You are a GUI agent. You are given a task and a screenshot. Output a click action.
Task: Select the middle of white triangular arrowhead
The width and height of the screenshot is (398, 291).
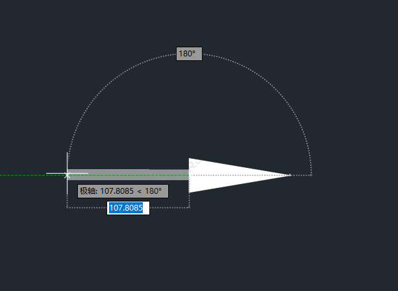223,175
